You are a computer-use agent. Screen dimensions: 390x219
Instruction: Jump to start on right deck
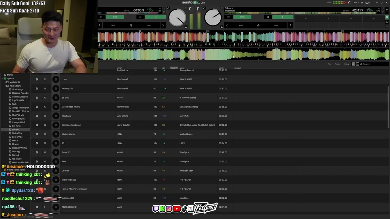(x=268, y=17)
